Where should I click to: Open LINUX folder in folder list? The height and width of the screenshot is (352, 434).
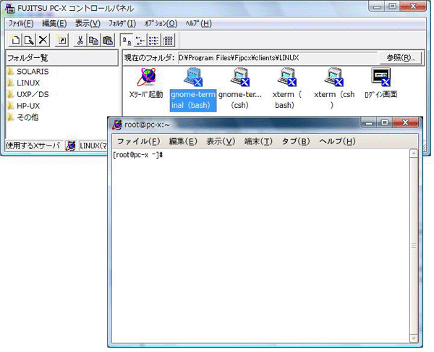[24, 83]
